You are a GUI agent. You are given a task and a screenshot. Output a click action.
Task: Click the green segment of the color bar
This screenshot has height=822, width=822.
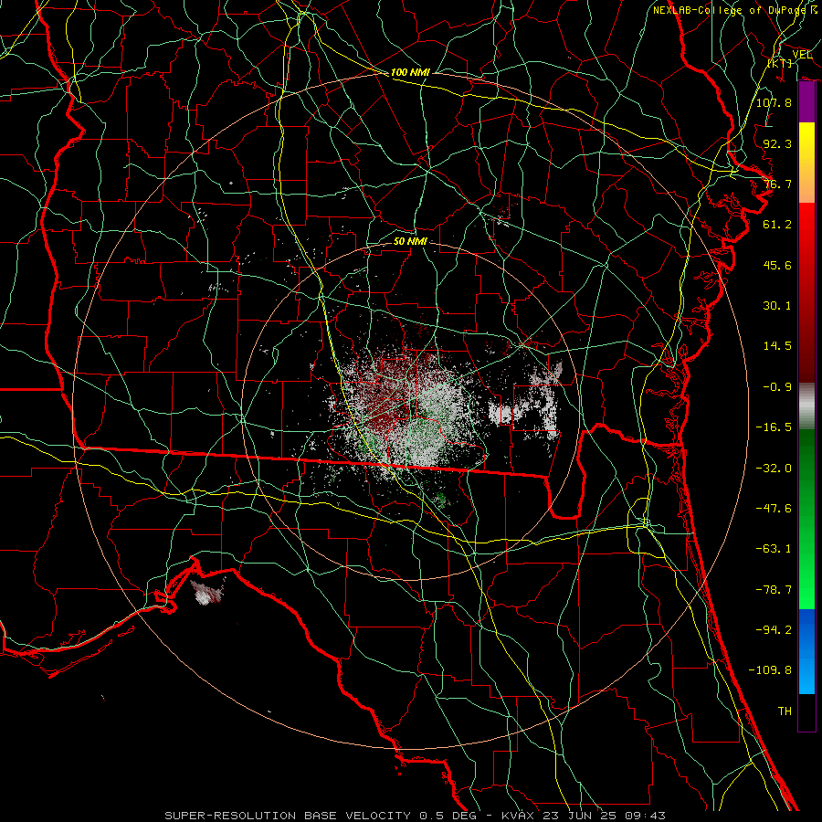click(806, 519)
